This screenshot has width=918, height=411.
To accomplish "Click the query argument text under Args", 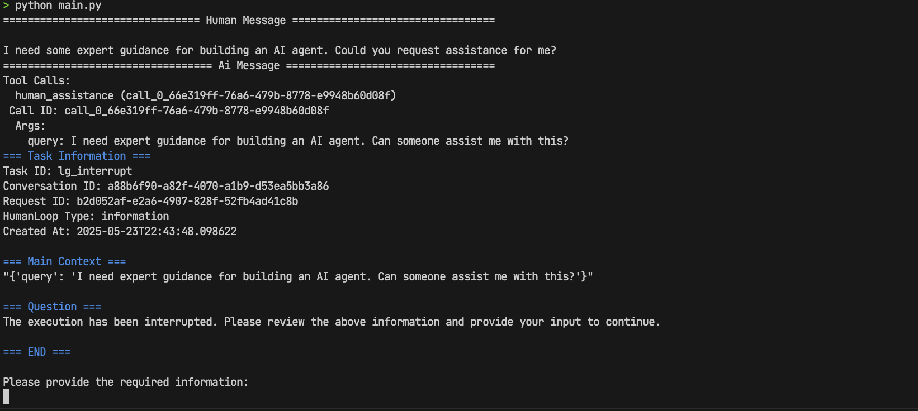I will [x=319, y=141].
